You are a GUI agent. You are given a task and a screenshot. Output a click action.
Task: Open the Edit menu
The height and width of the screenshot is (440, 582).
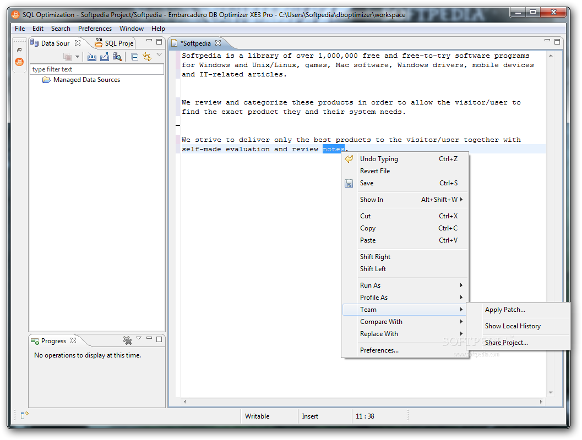click(38, 29)
